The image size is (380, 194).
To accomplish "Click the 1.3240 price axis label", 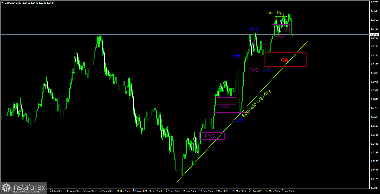I will click(374, 55).
